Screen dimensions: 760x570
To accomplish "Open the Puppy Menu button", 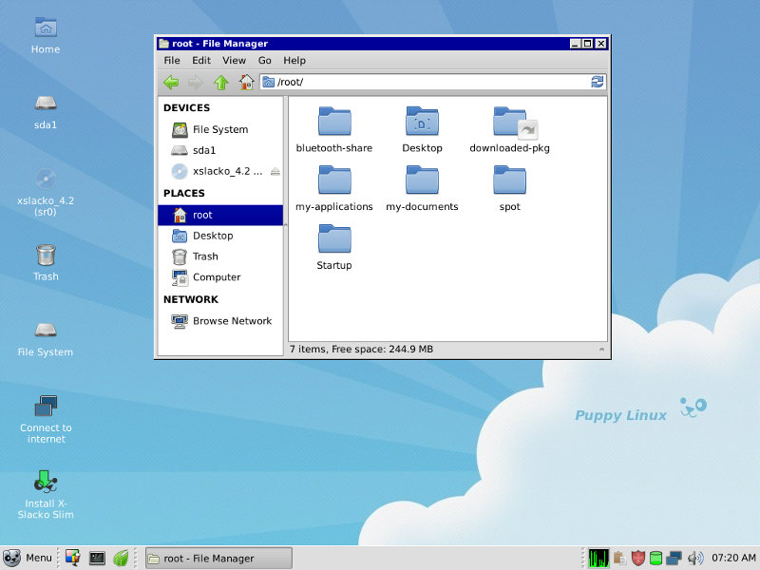I will coord(28,558).
